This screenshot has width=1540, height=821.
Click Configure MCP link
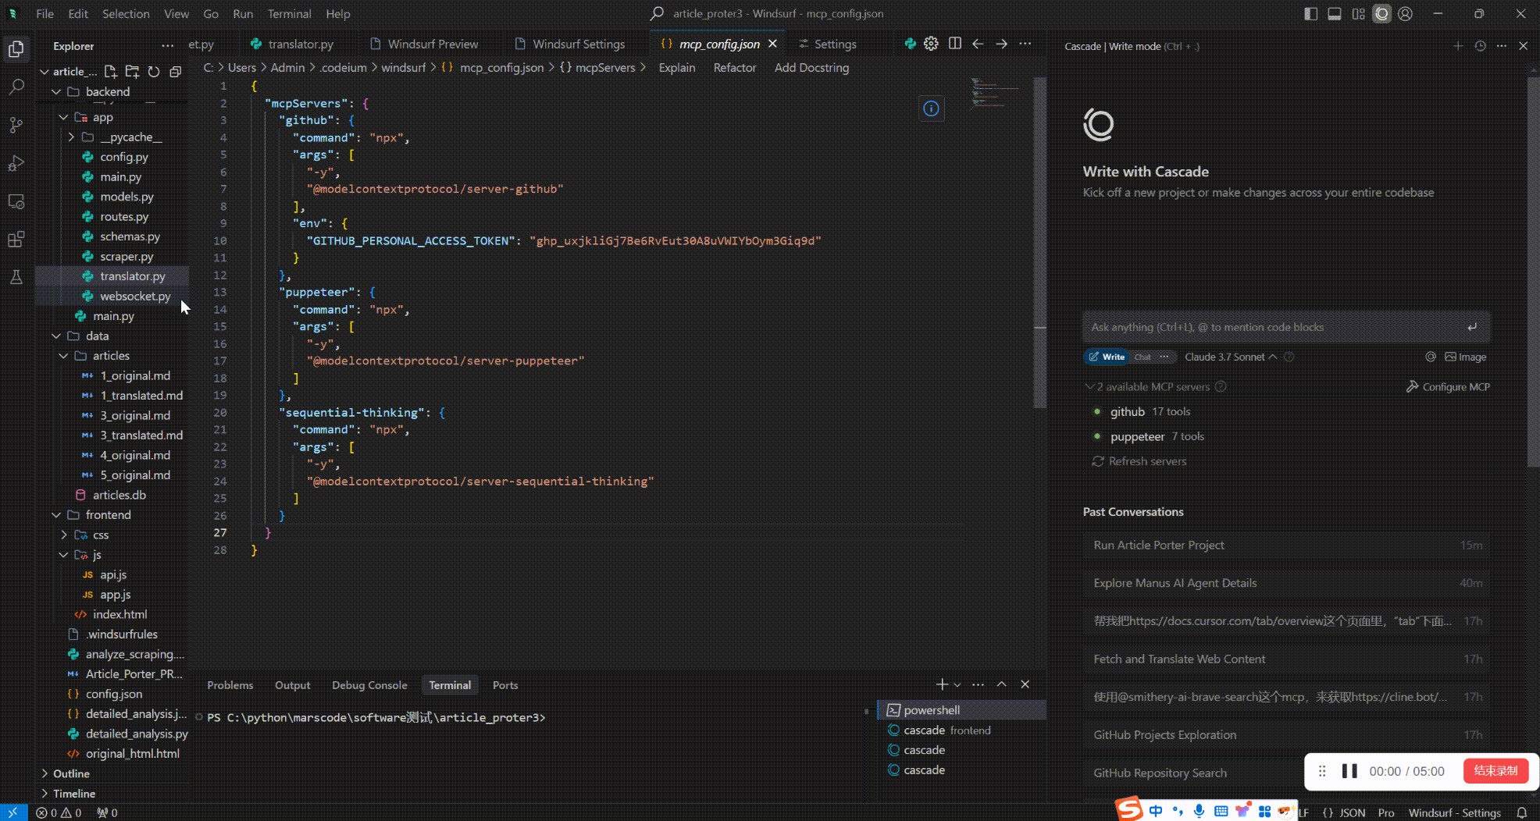point(1449,387)
